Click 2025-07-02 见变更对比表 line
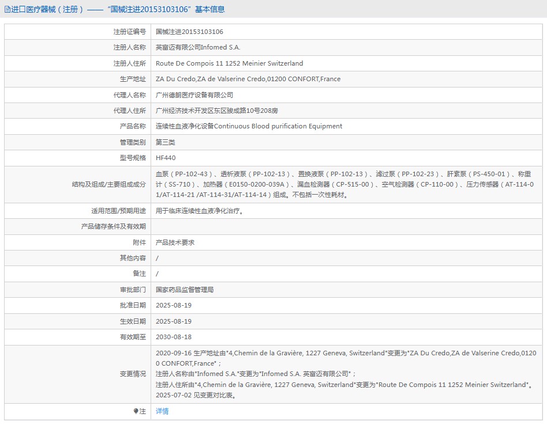Screen dimensions: 547x425 click(x=196, y=395)
